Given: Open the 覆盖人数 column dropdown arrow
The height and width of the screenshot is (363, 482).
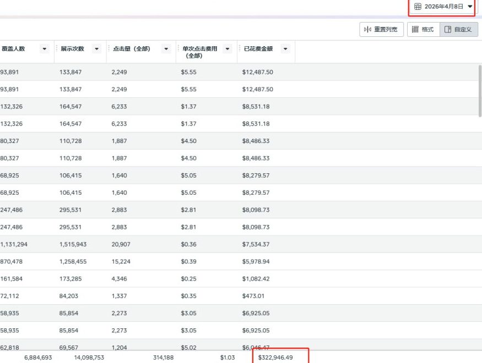Looking at the screenshot, I should (x=44, y=49).
